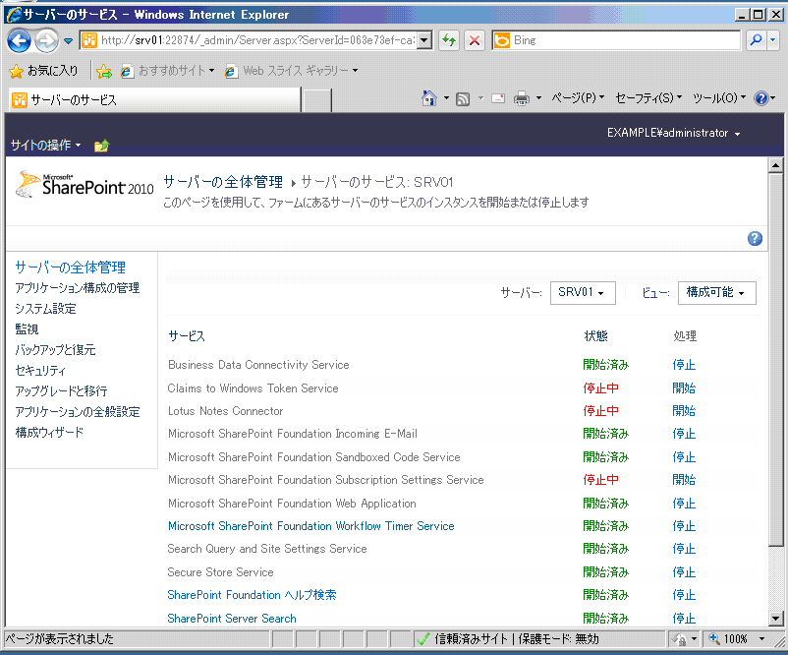The image size is (788, 655).
Task: Click the search magnifier icon
Action: click(x=756, y=40)
